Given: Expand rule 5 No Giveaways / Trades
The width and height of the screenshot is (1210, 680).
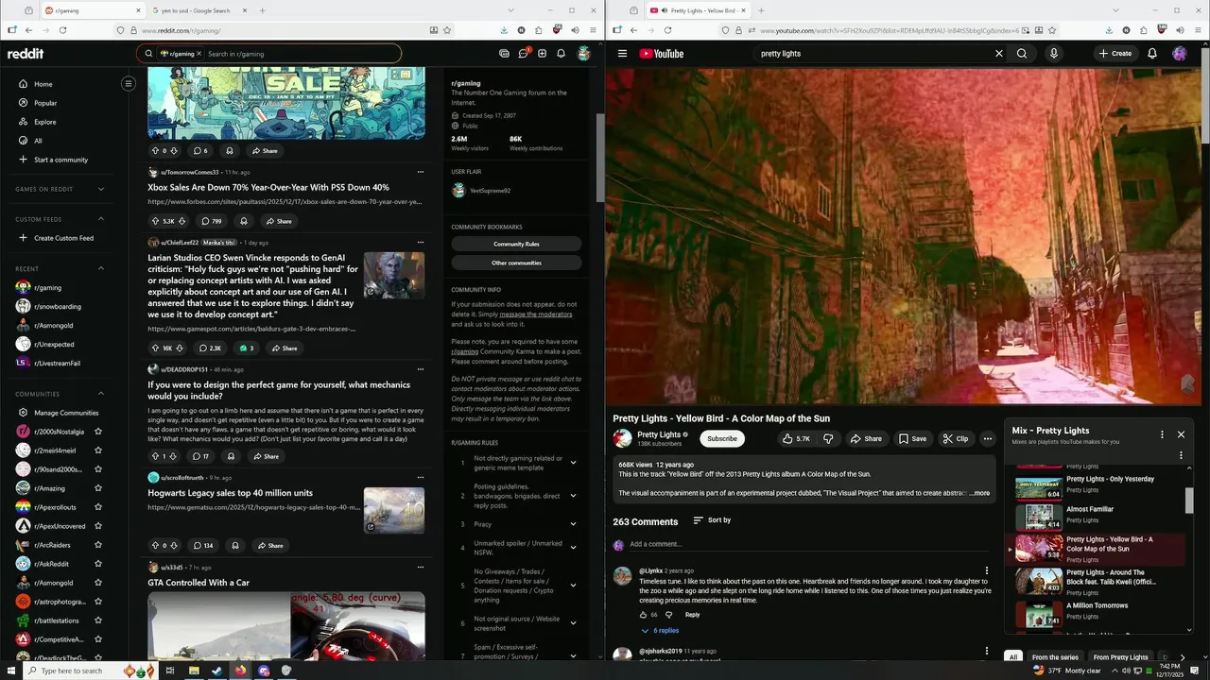Looking at the screenshot, I should 573,586.
